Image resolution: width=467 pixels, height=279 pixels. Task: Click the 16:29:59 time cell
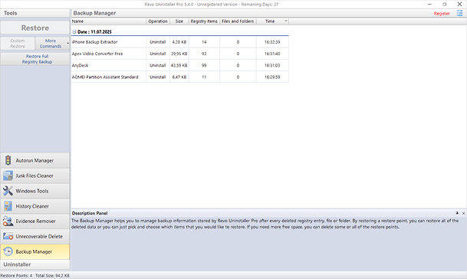pos(272,77)
